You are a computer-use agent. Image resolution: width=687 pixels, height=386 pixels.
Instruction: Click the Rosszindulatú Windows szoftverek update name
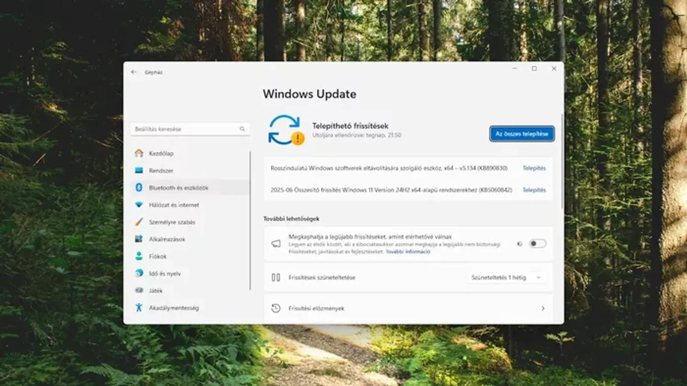pyautogui.click(x=389, y=168)
